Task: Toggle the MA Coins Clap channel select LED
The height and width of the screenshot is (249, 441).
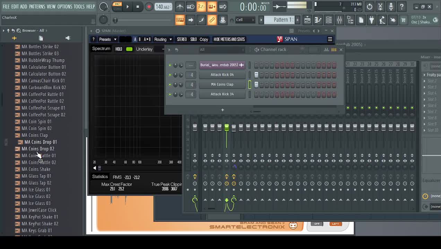Action: 250,84
